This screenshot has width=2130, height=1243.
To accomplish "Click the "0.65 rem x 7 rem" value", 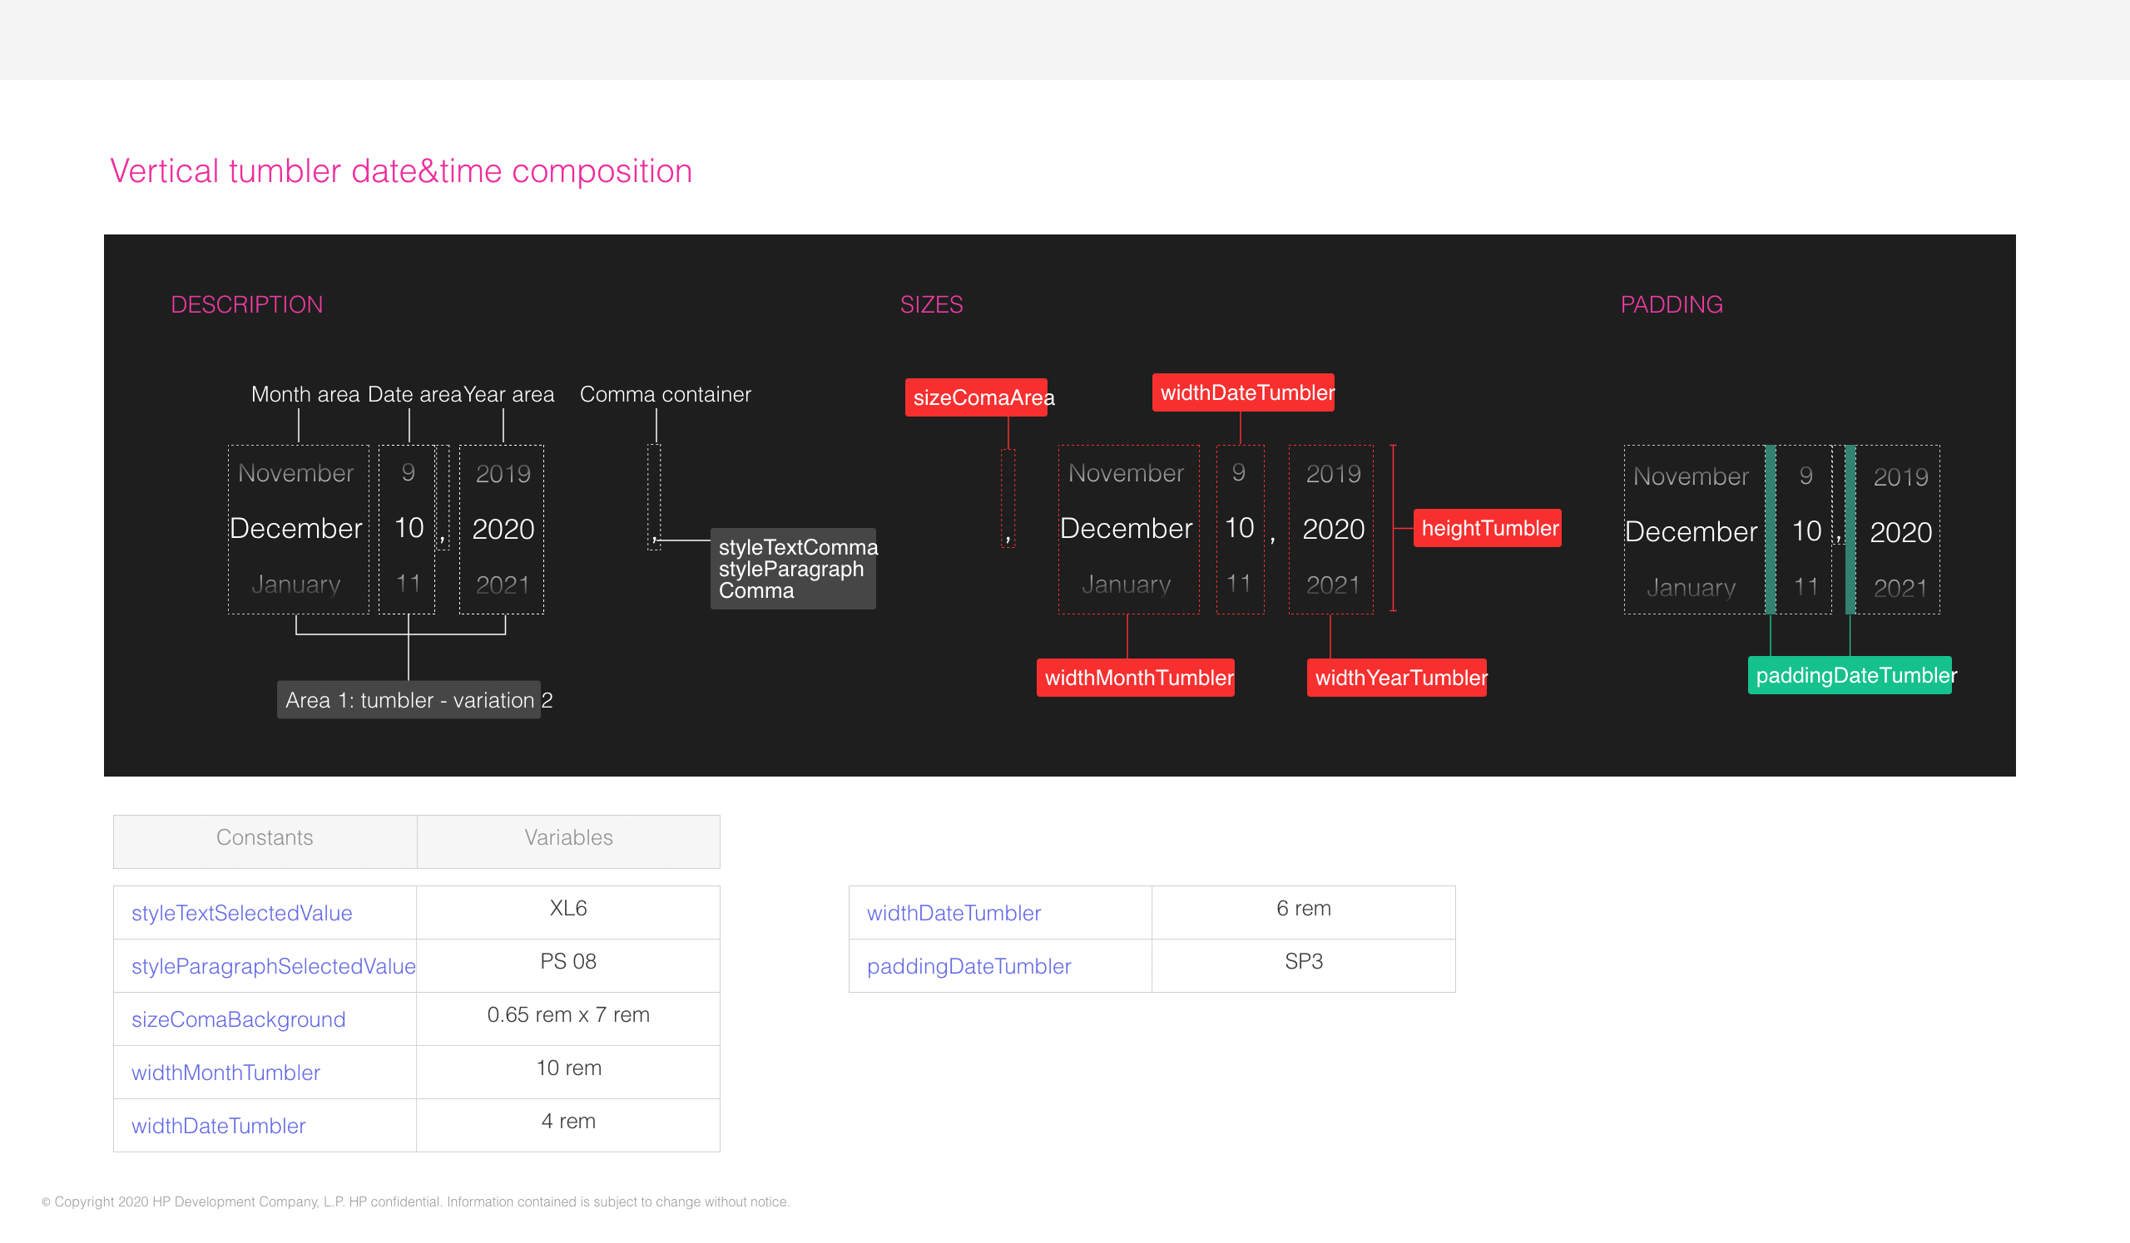I will click(568, 1014).
